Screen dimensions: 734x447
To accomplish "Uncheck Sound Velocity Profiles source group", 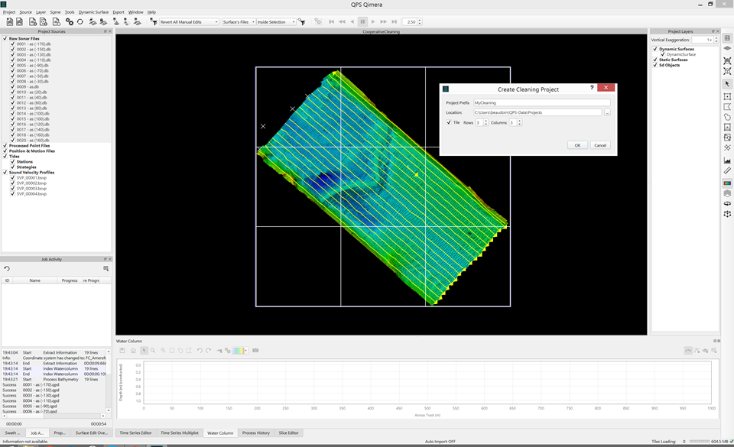I will coord(5,173).
